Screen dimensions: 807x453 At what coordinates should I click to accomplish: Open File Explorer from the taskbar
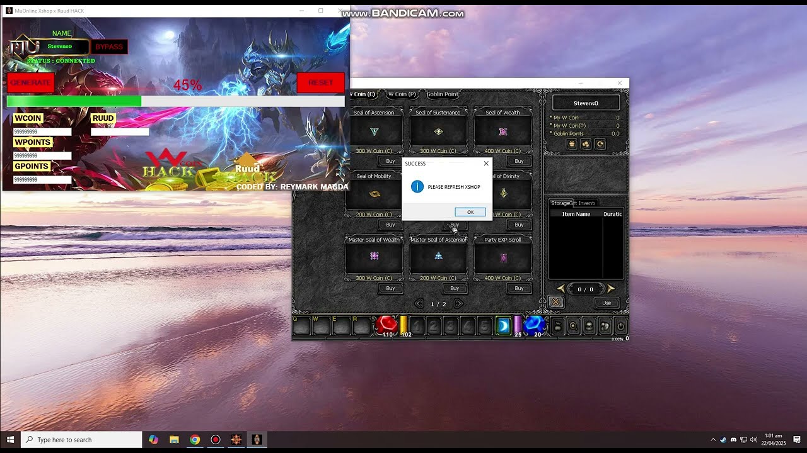[174, 440]
